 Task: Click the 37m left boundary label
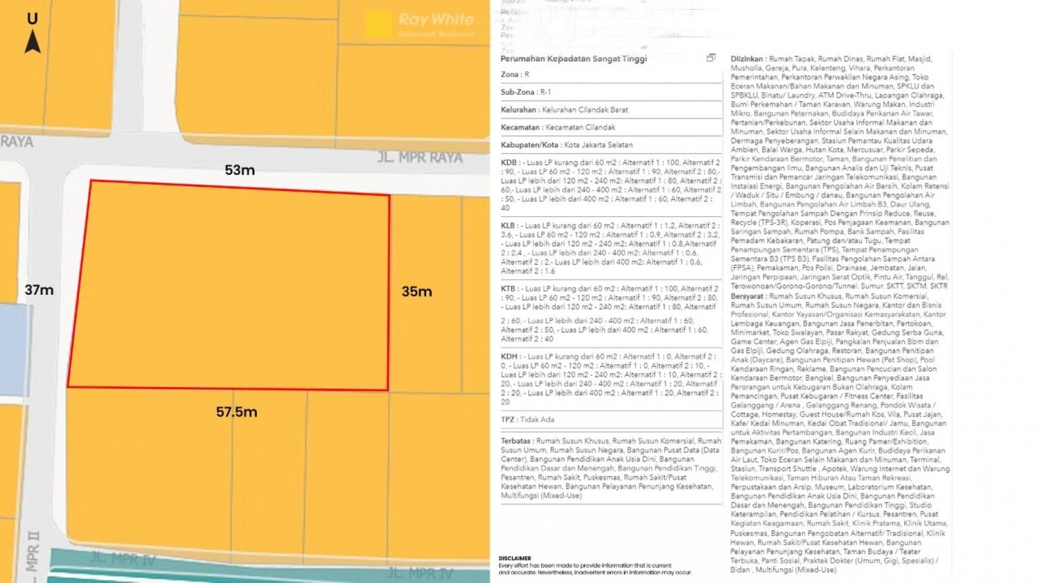coord(39,290)
